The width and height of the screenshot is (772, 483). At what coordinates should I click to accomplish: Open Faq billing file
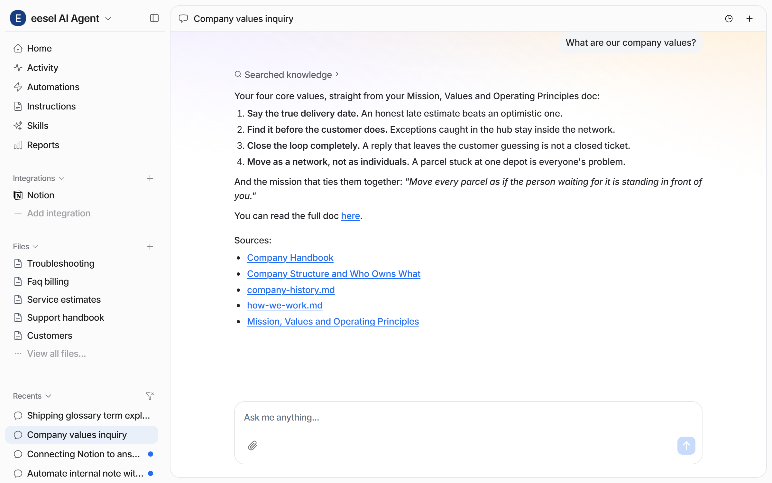[82, 281]
